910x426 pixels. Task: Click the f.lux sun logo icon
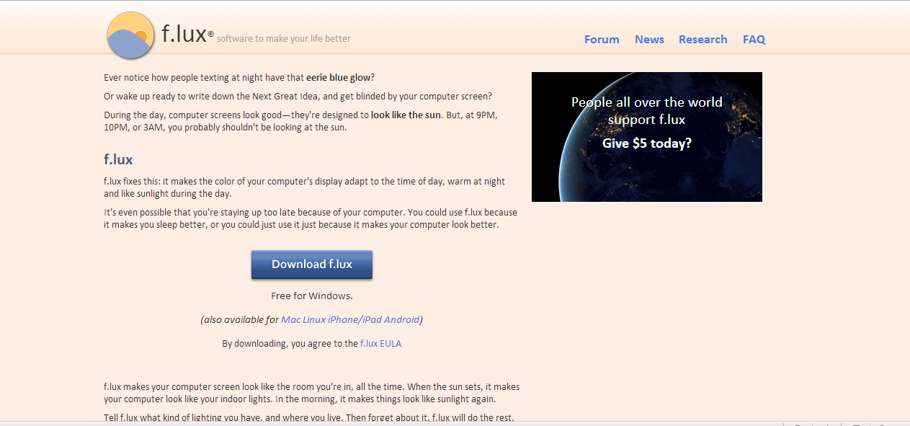130,35
